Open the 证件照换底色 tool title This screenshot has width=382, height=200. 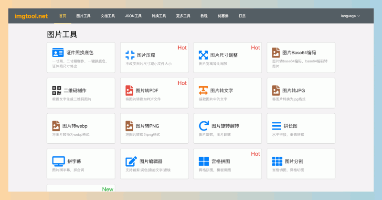click(x=80, y=52)
